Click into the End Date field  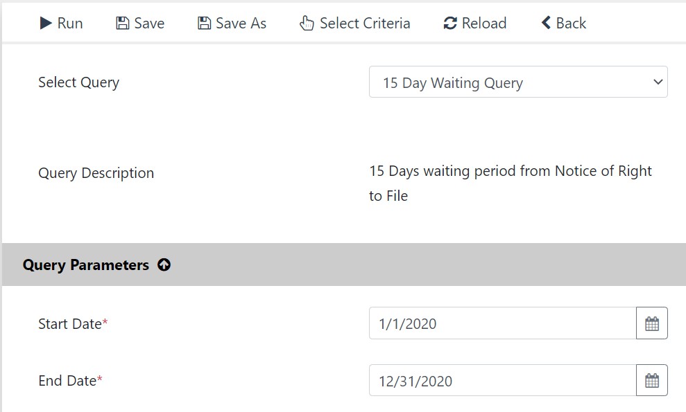click(x=503, y=381)
